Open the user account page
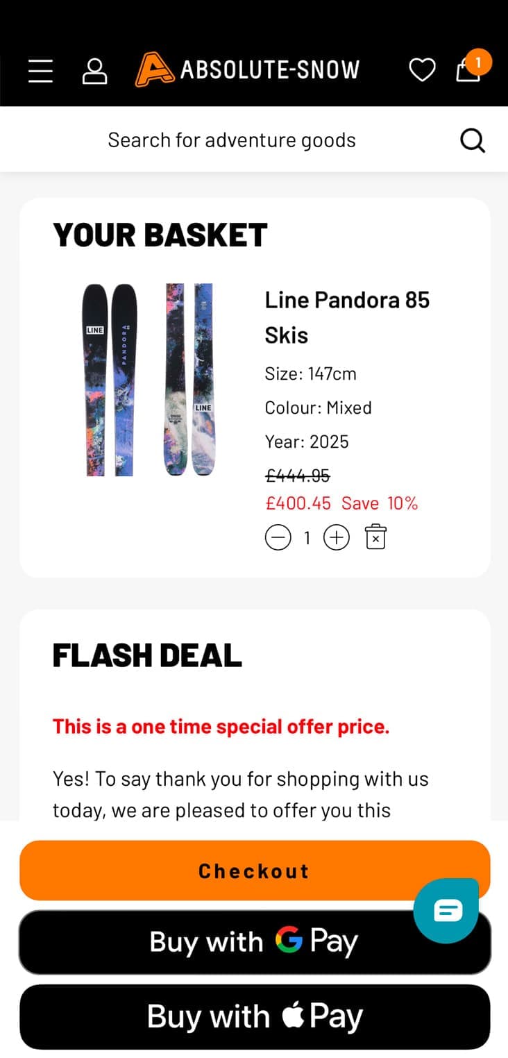The image size is (508, 1058). (x=94, y=70)
